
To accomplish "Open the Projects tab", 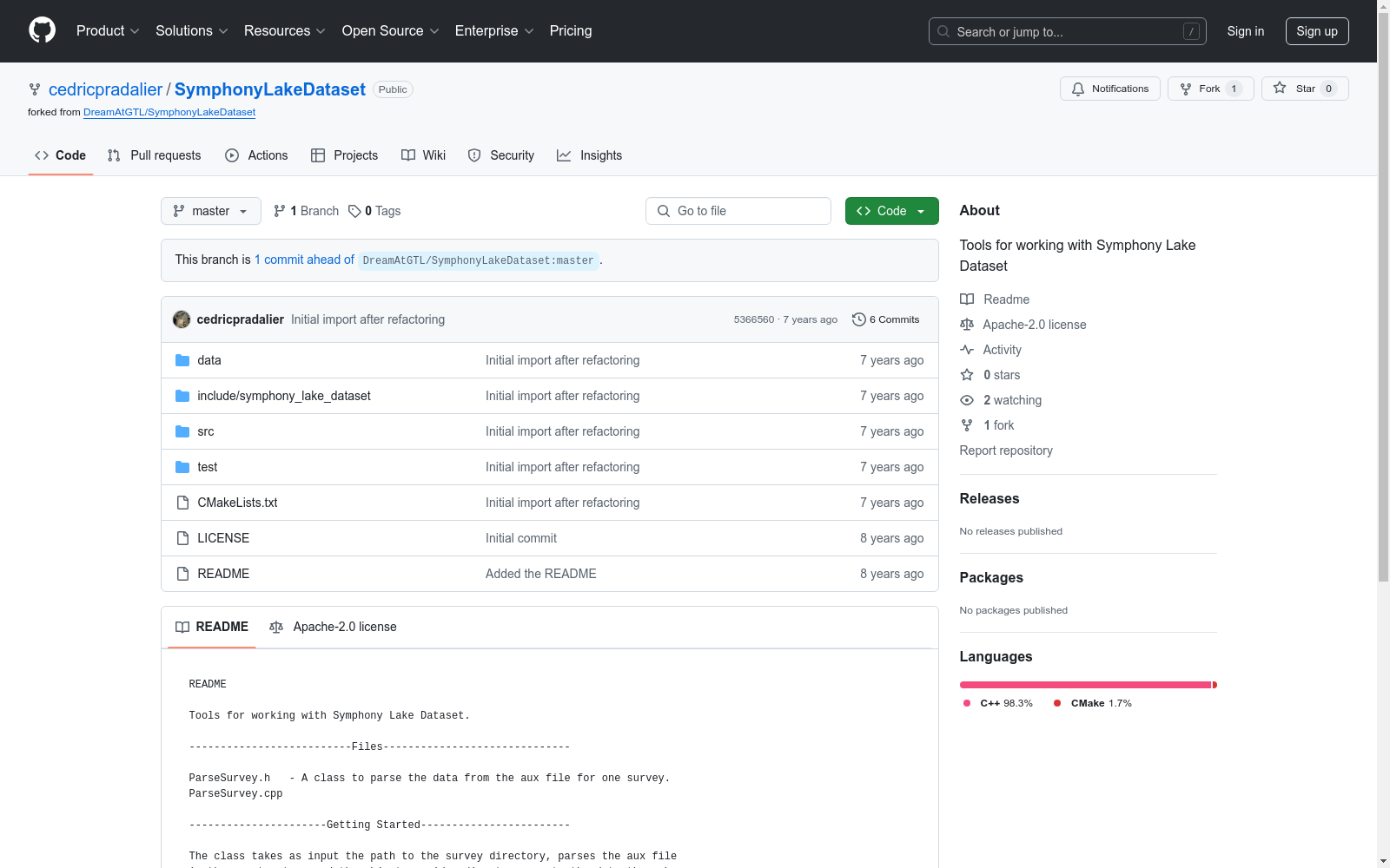I will click(345, 155).
